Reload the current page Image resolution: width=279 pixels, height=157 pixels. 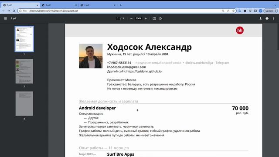tap(14, 11)
